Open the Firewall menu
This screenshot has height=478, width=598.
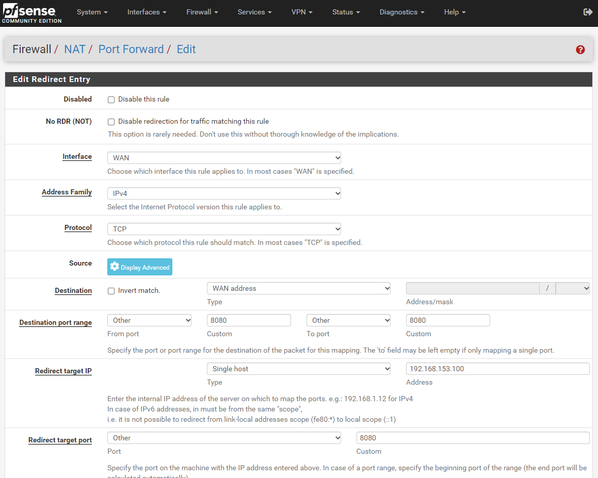point(202,12)
